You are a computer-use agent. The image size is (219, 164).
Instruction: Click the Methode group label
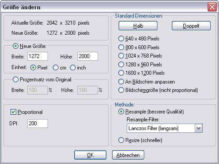pos(124,105)
